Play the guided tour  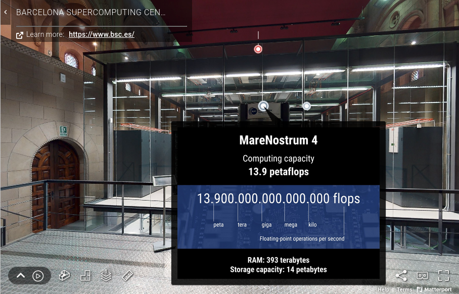coord(38,276)
